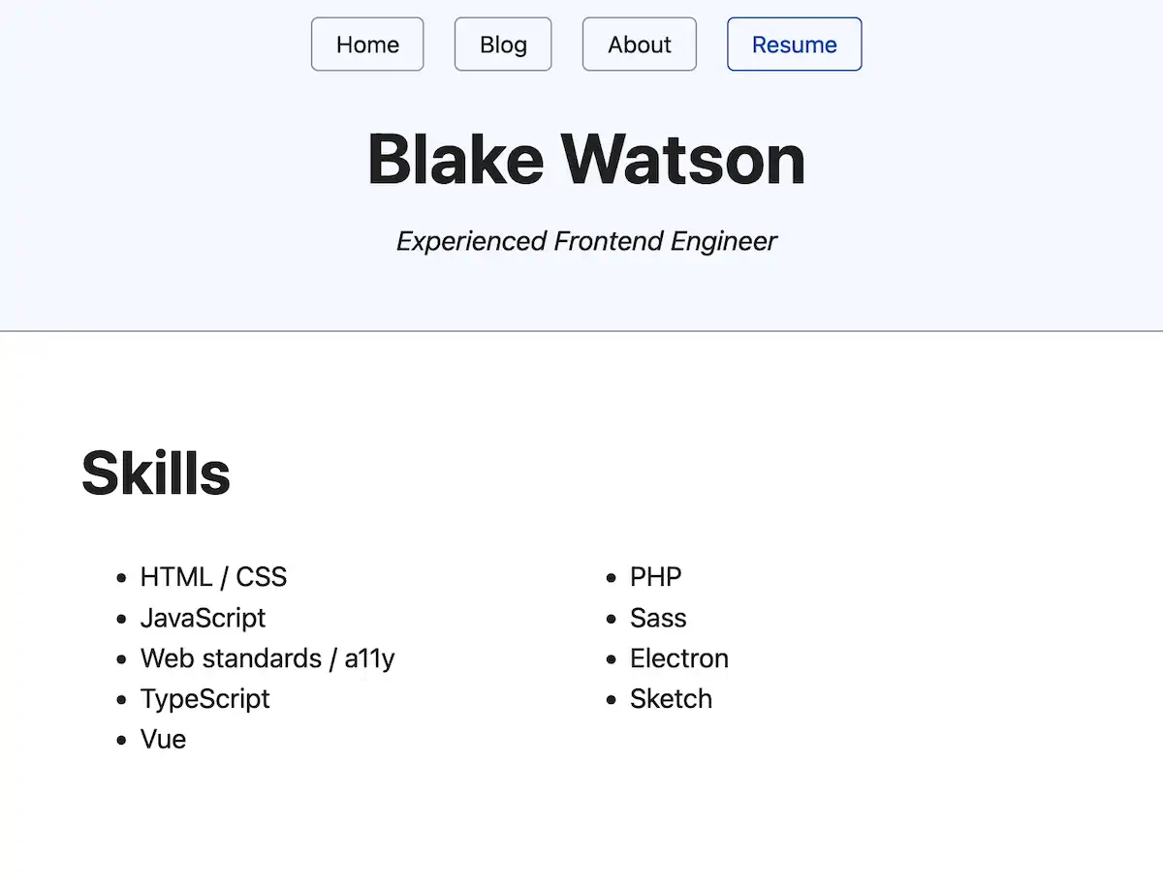Click the HTML / CSS skill entry
This screenshot has width=1163, height=885.
click(214, 577)
